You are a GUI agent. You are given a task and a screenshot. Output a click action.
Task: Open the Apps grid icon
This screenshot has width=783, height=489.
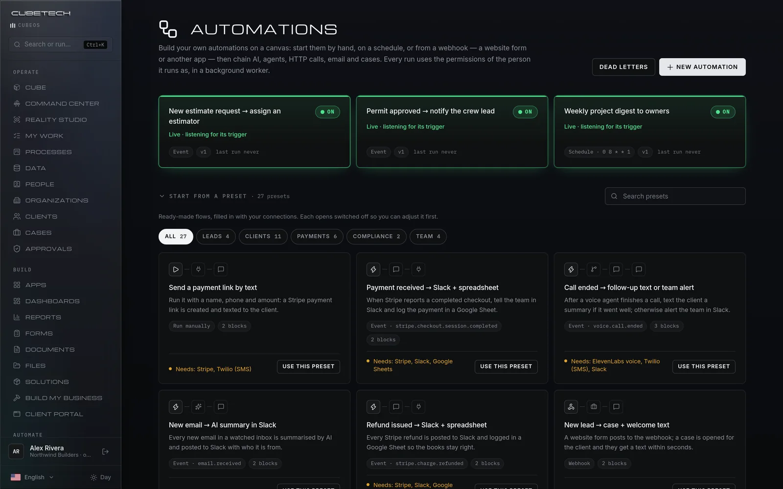pos(17,285)
